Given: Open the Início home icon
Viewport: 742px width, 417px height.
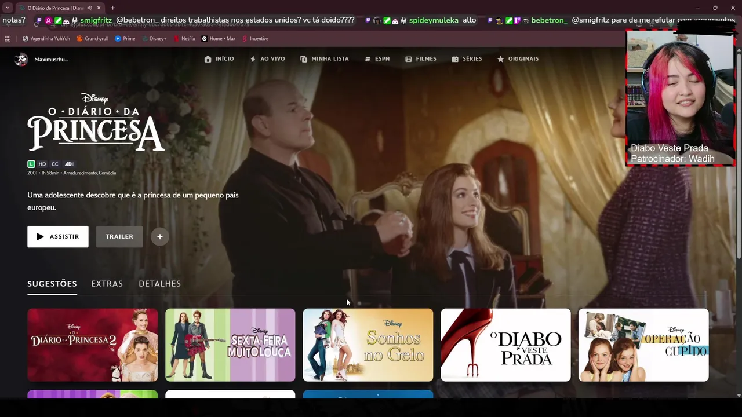Looking at the screenshot, I should [x=208, y=59].
